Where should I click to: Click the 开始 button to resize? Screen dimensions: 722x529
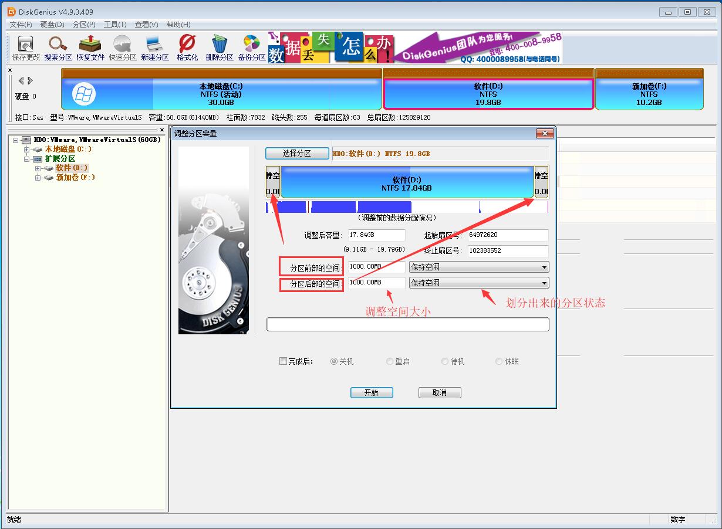372,392
